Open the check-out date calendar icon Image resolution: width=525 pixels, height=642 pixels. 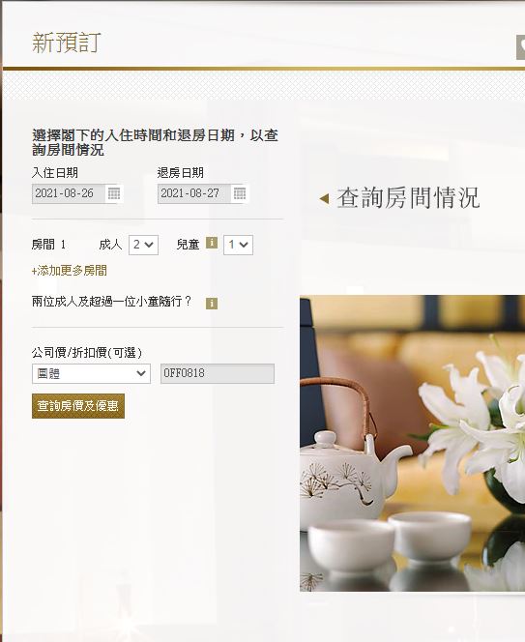(x=240, y=193)
